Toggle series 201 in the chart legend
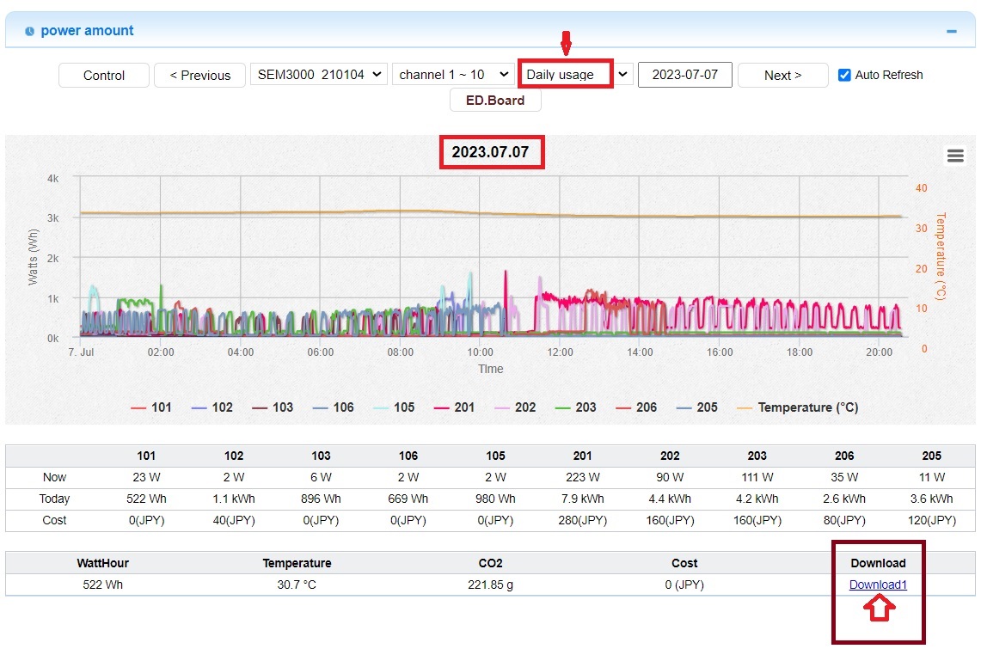Viewport: 981px width, 655px height. coord(454,407)
